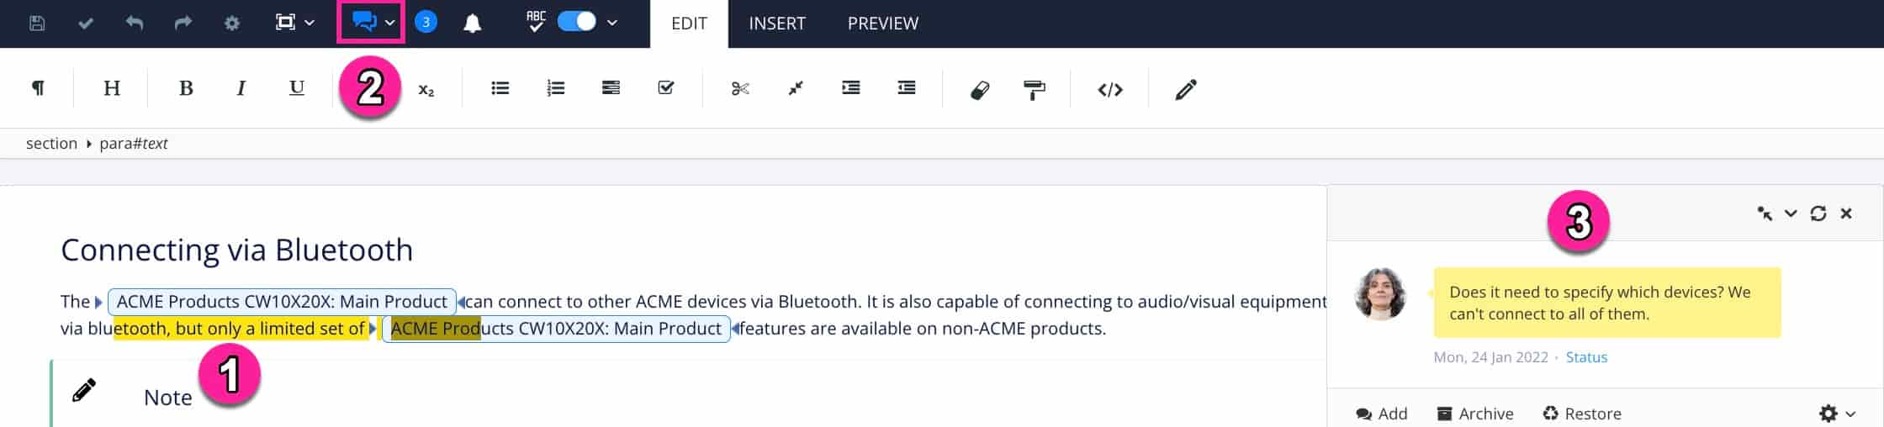Click the comments count badge showing 3

click(426, 23)
